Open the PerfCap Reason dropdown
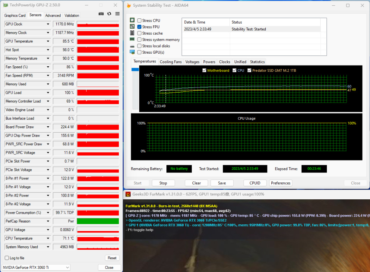The height and width of the screenshot is (272, 370). 48,221
